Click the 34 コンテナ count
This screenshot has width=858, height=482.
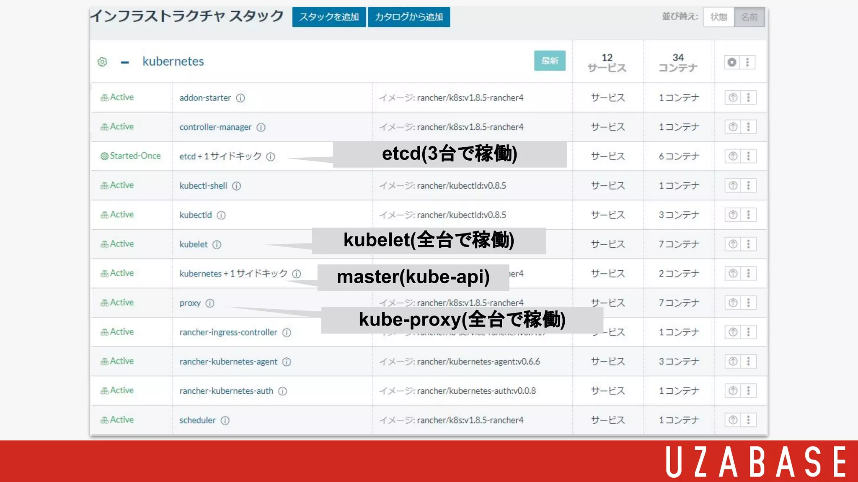click(678, 62)
